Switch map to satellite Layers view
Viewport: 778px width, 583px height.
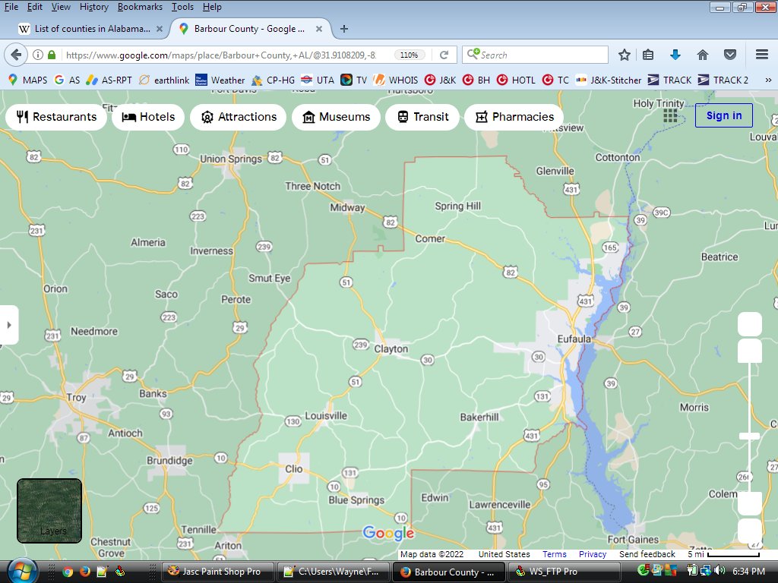(49, 511)
